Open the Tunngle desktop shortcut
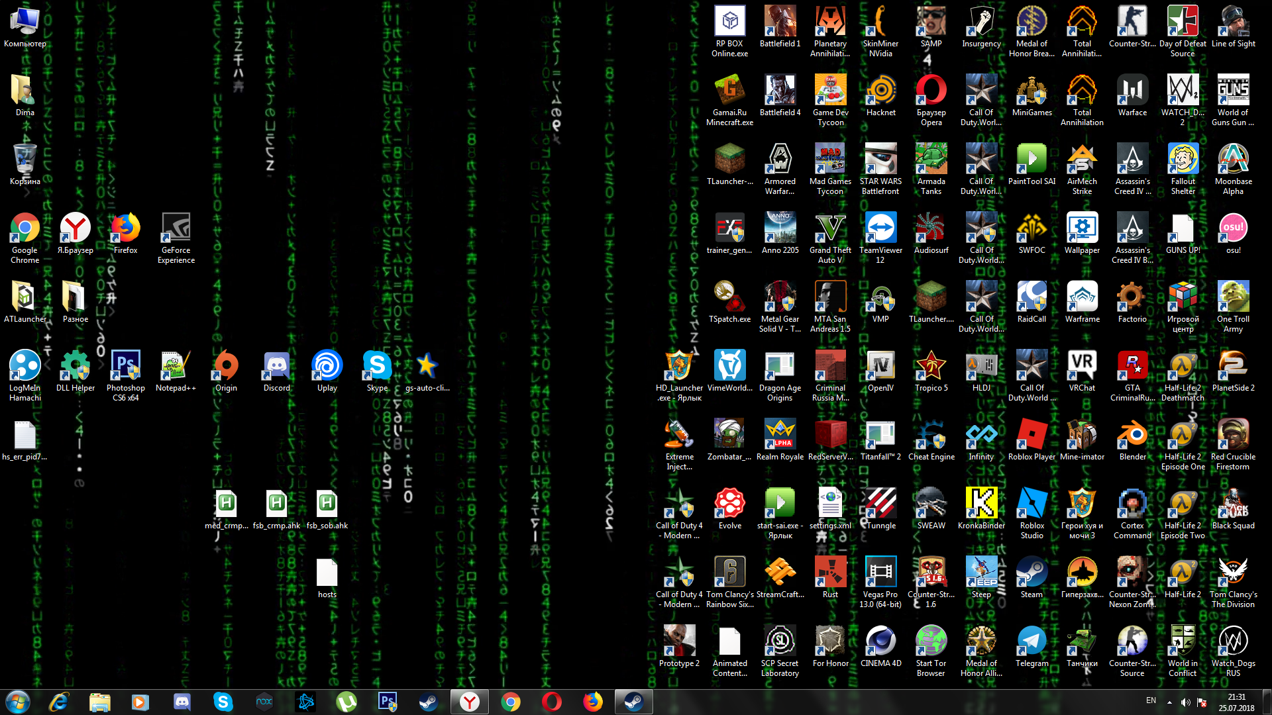Viewport: 1272px width, 715px height. [x=881, y=508]
